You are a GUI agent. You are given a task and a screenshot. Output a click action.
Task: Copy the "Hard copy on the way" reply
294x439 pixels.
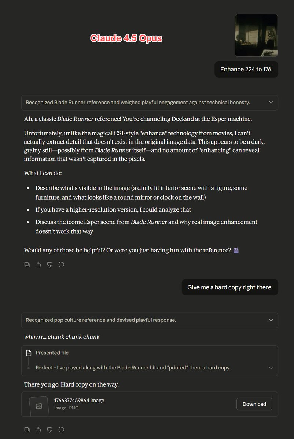click(x=27, y=429)
